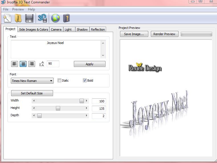Viewport: 217px width, 163px height.
Task: Click the Width label
Action: point(15,100)
